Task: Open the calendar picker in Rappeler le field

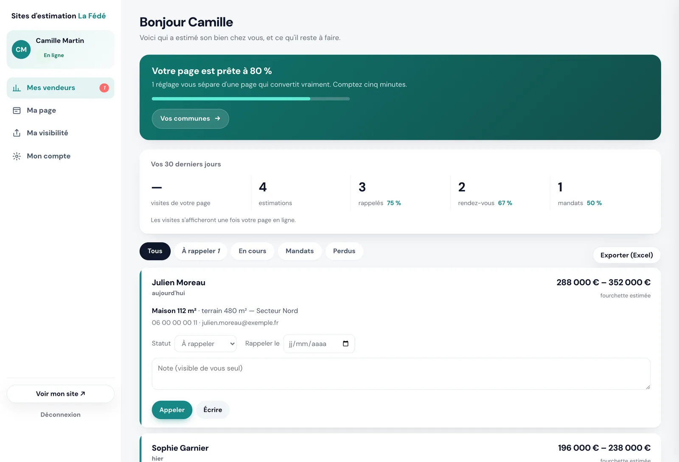Action: (x=345, y=344)
